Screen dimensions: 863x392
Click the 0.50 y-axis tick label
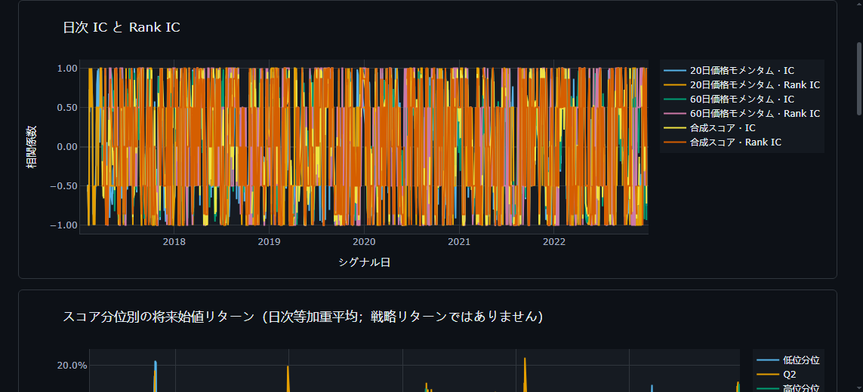coord(66,107)
